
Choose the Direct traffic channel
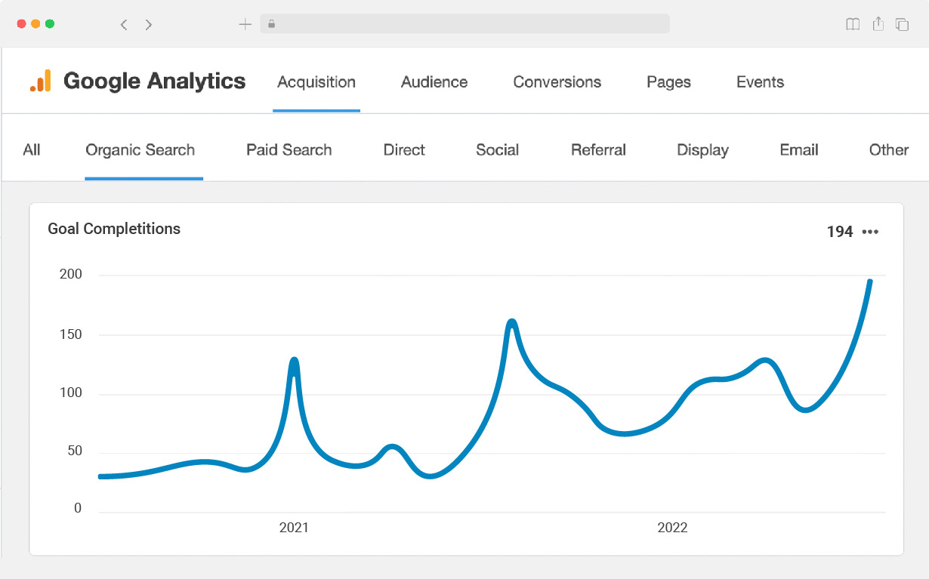coord(404,149)
